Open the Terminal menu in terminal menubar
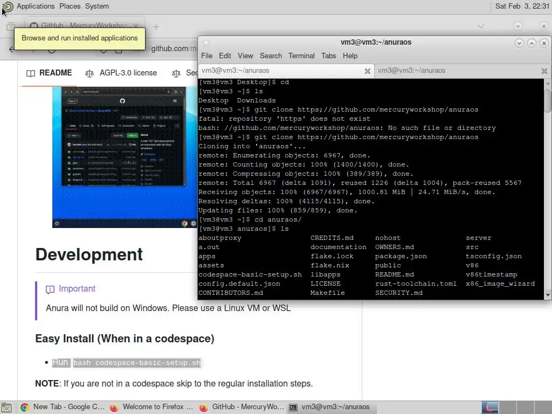The height and width of the screenshot is (414, 552). coord(301,56)
